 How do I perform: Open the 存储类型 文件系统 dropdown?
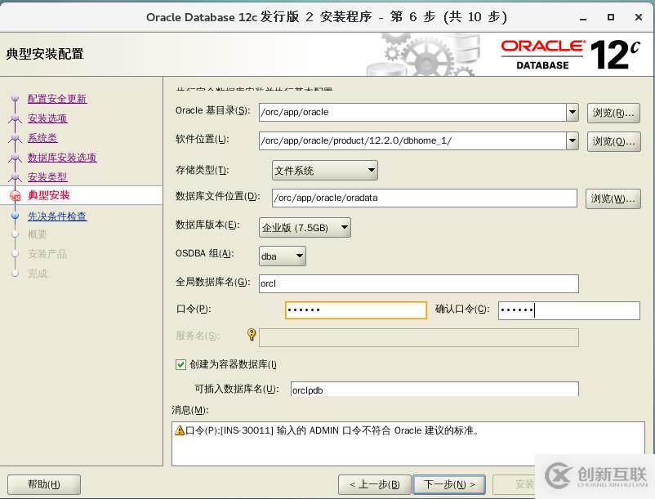324,171
